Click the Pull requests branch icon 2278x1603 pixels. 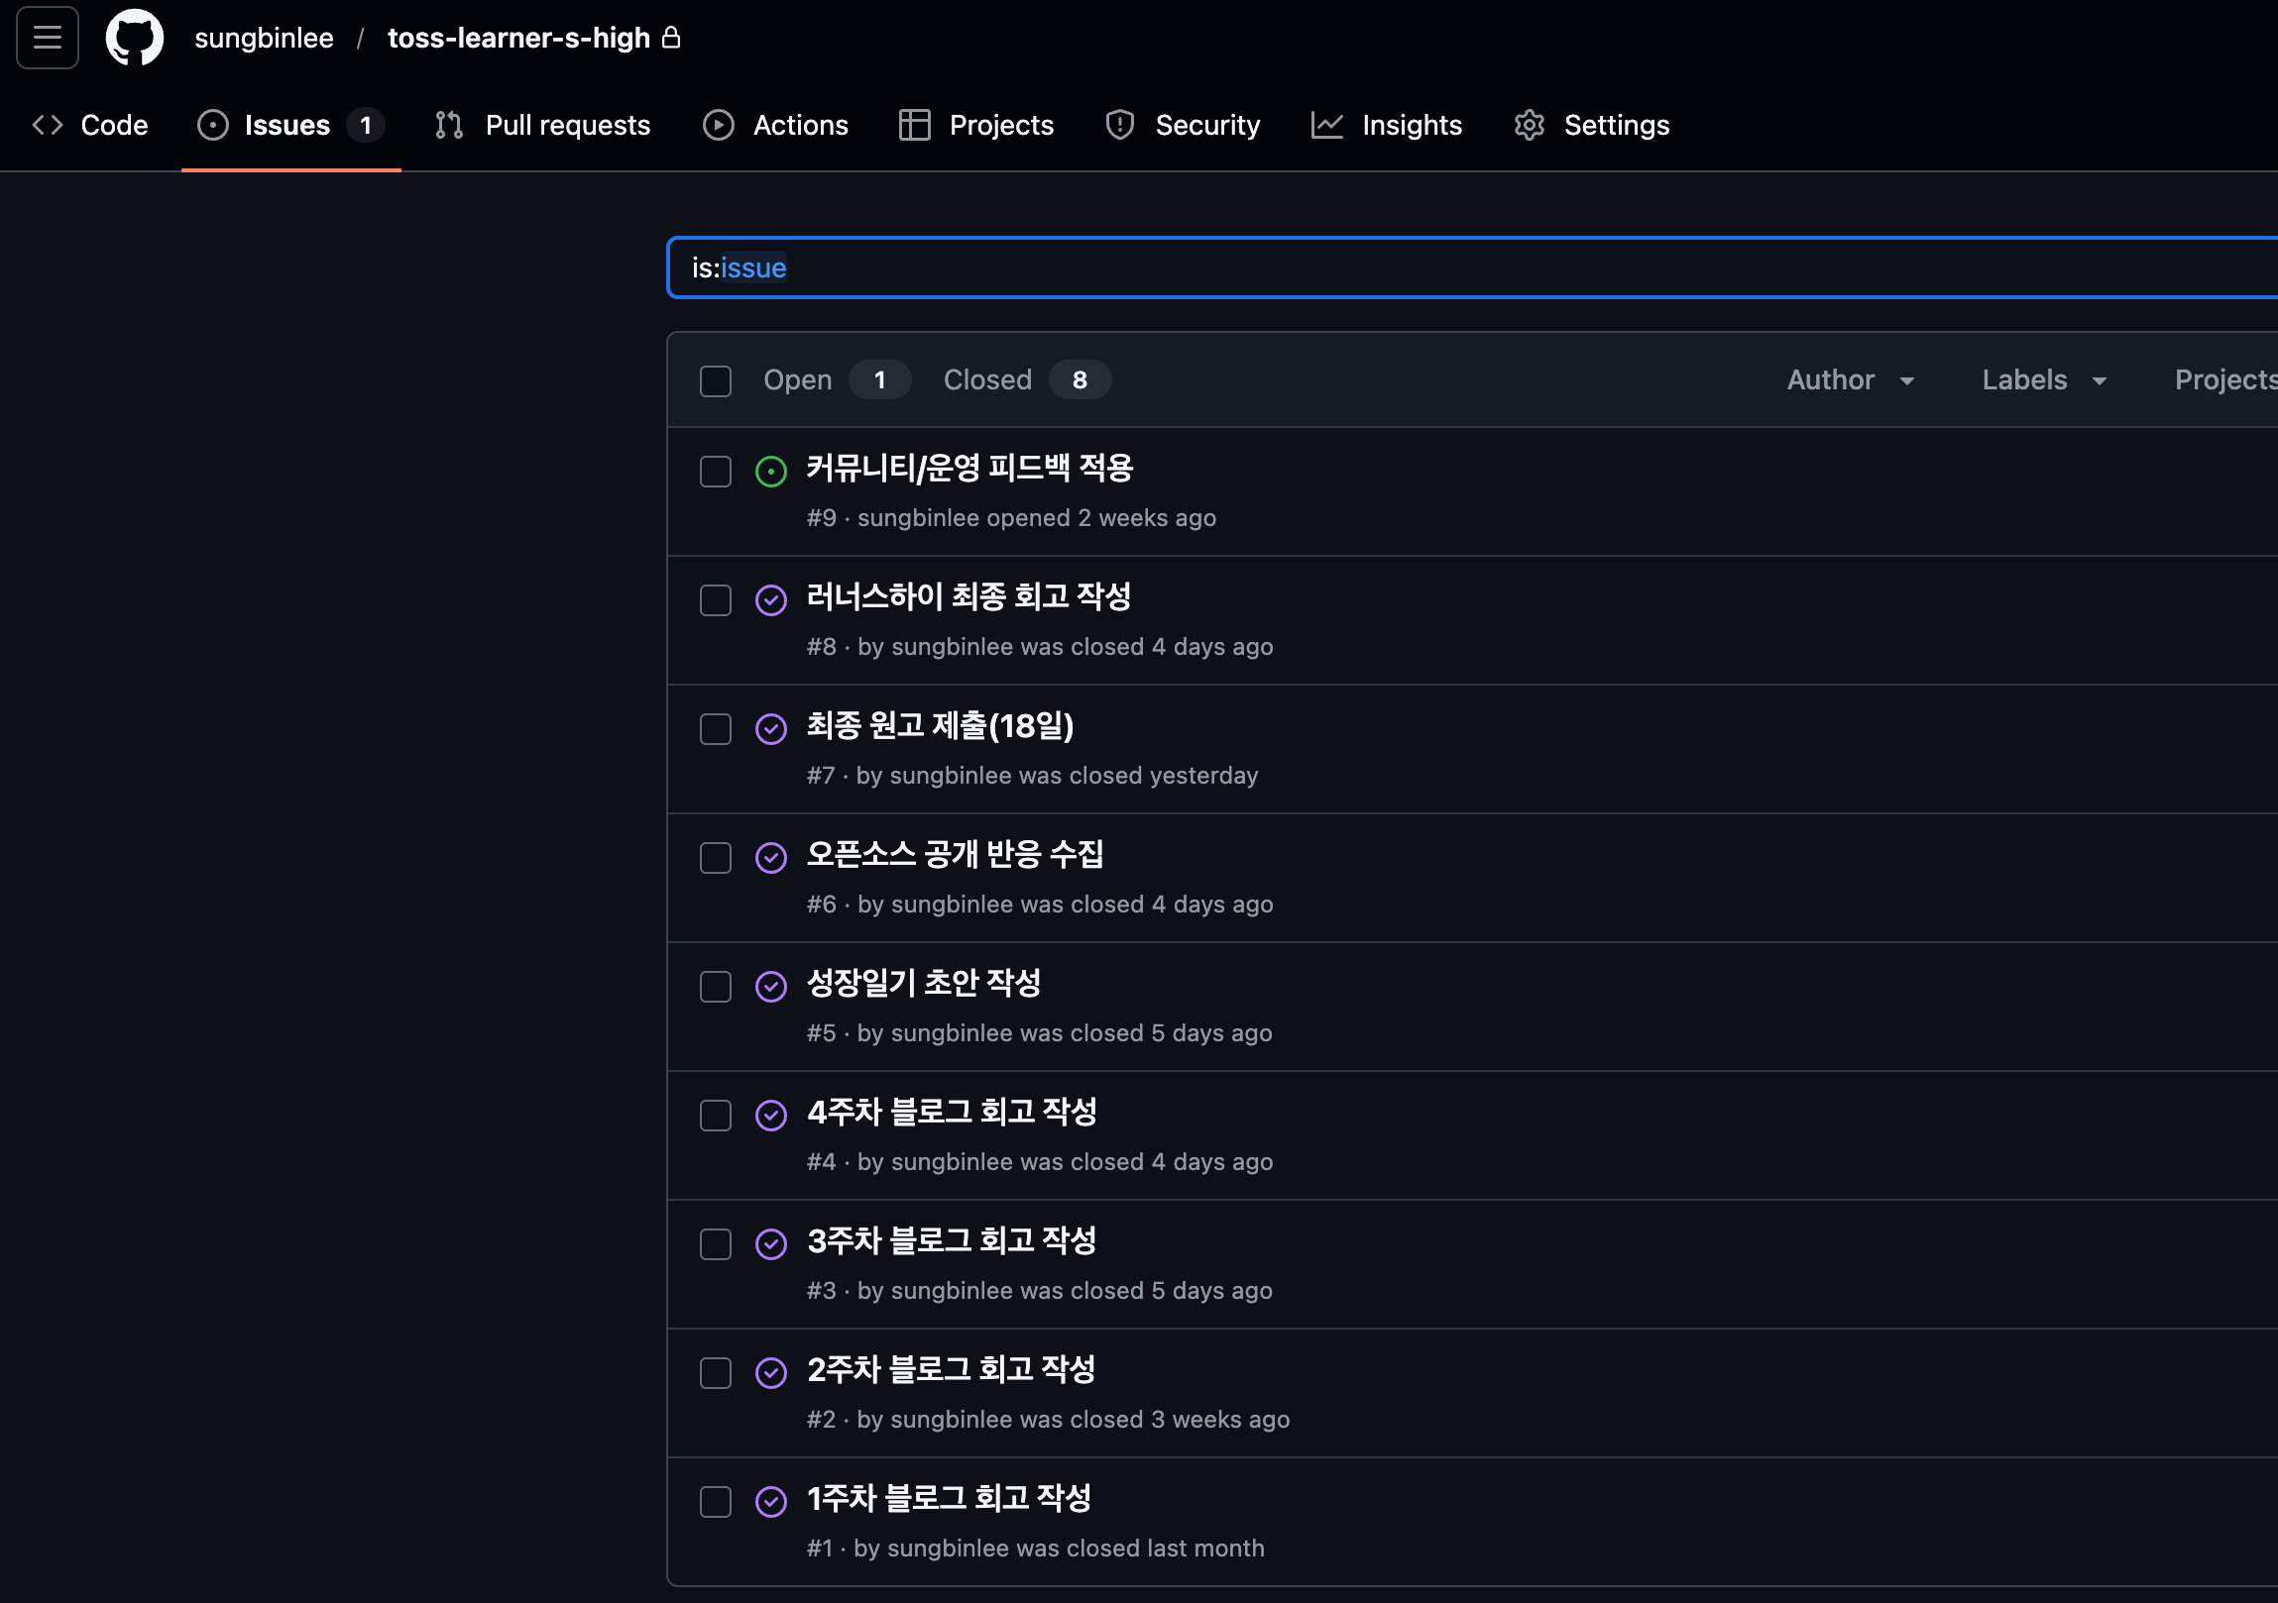[x=449, y=125]
